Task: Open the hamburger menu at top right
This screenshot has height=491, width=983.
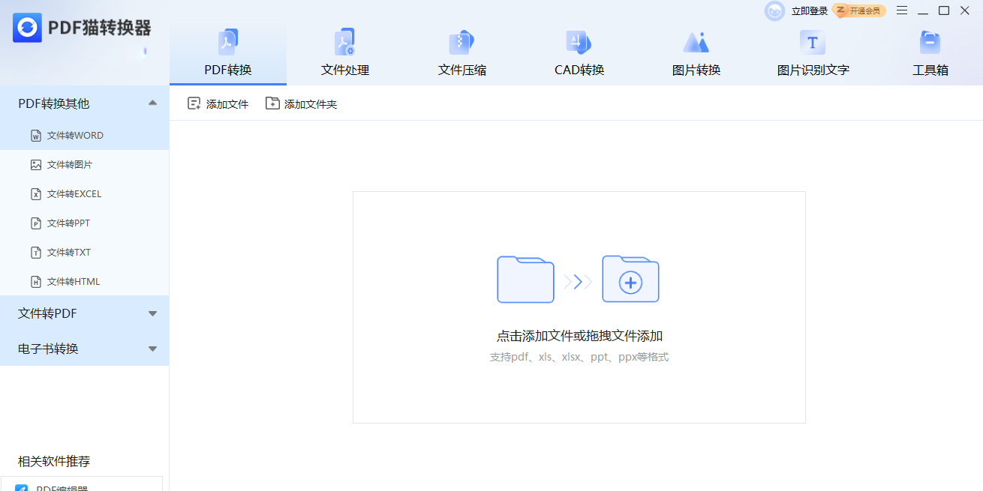Action: [901, 10]
